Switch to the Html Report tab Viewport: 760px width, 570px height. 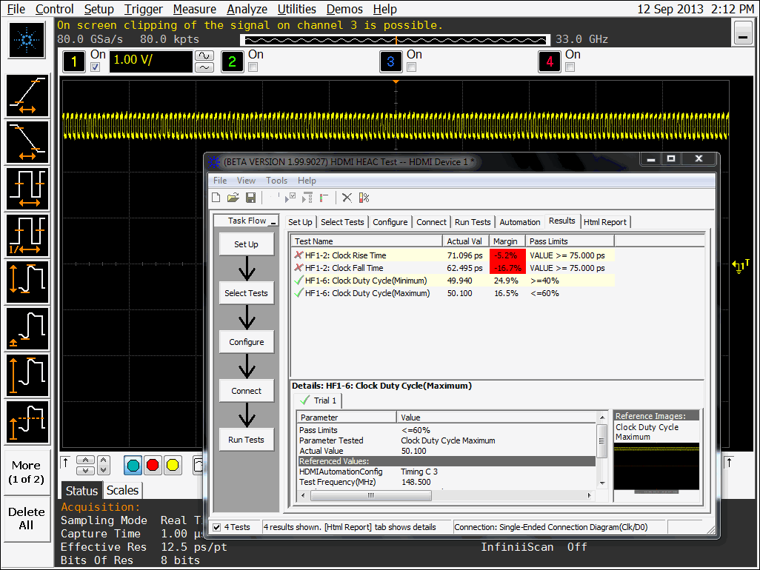[604, 221]
